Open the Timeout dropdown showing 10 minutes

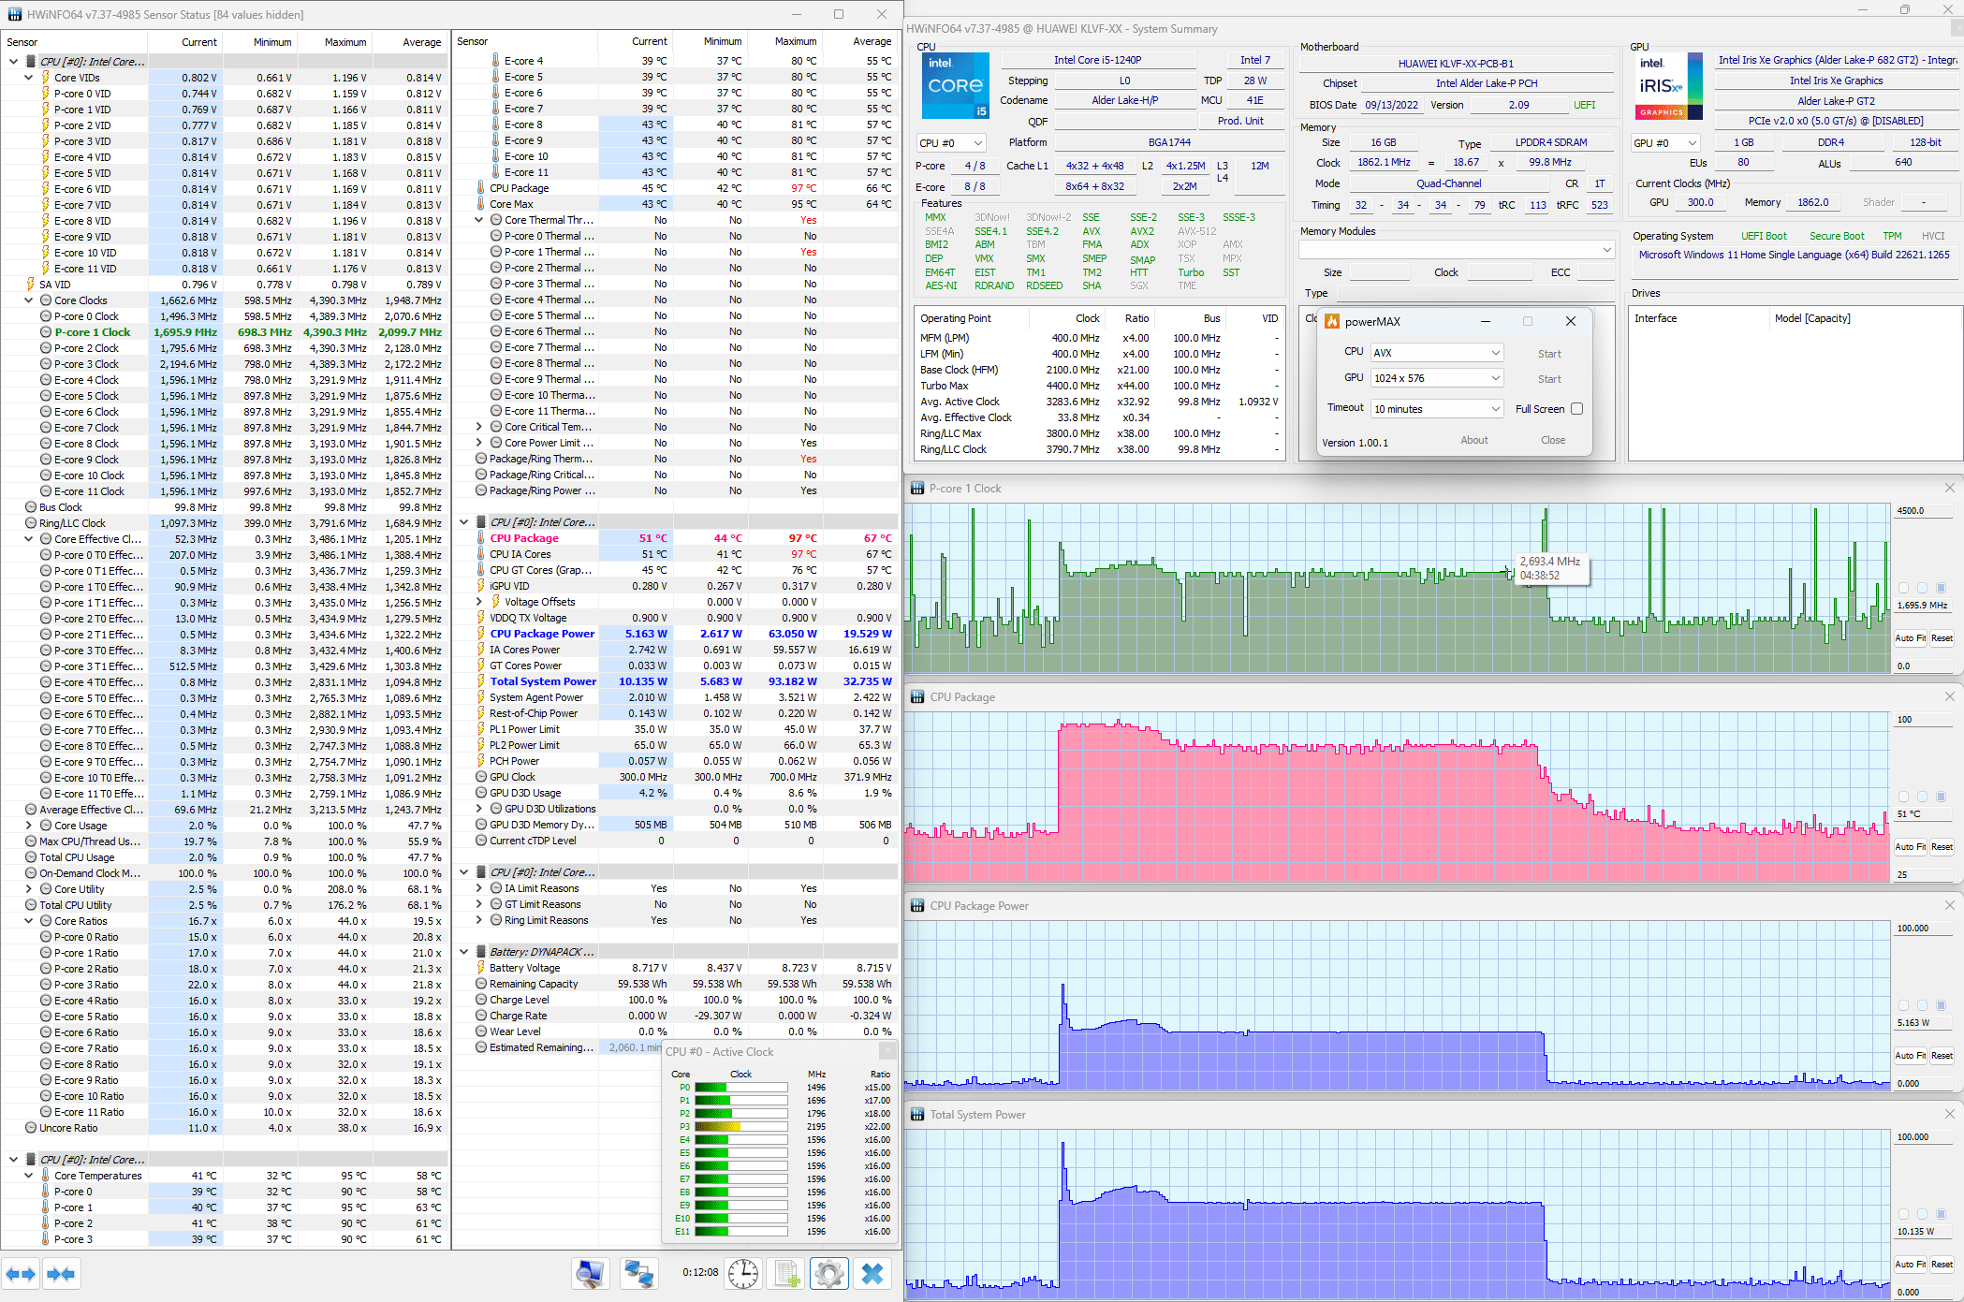[1437, 409]
